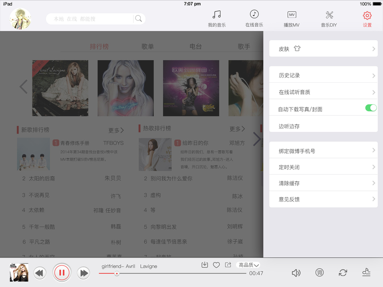The width and height of the screenshot is (383, 287).
Task: Play song 虚构
Action: point(156,195)
